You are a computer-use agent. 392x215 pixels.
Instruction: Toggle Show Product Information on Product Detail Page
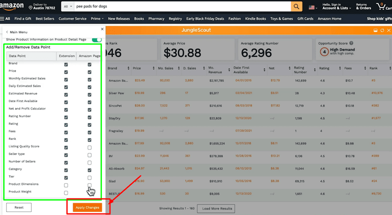(x=96, y=40)
